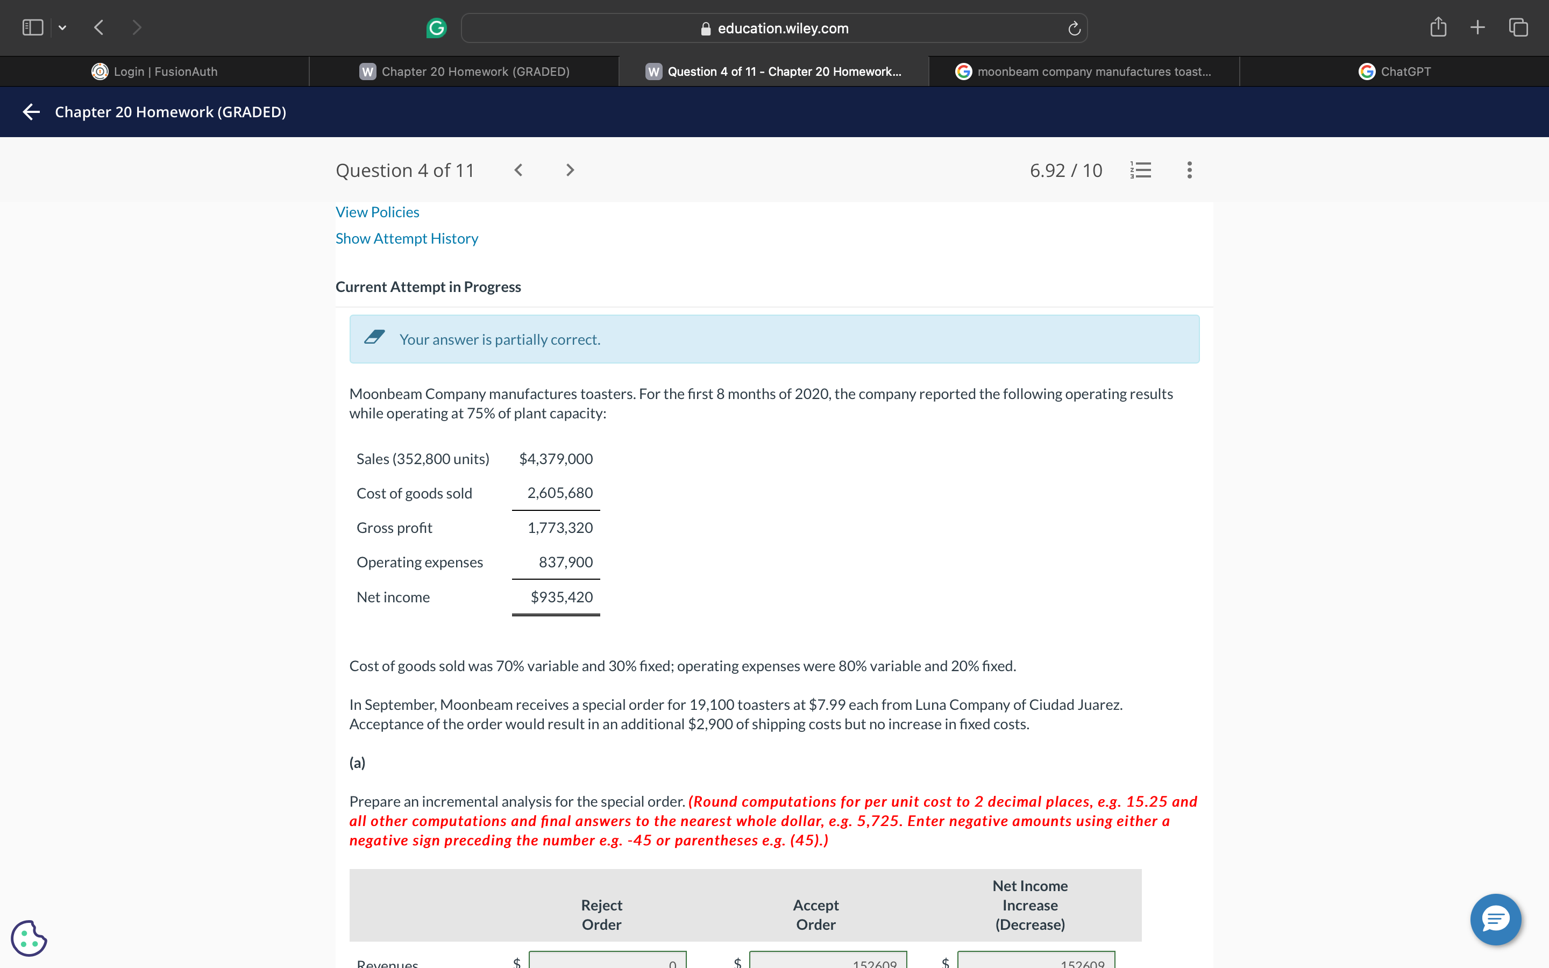Open the cookie preferences icon
The height and width of the screenshot is (968, 1549).
[x=29, y=938]
